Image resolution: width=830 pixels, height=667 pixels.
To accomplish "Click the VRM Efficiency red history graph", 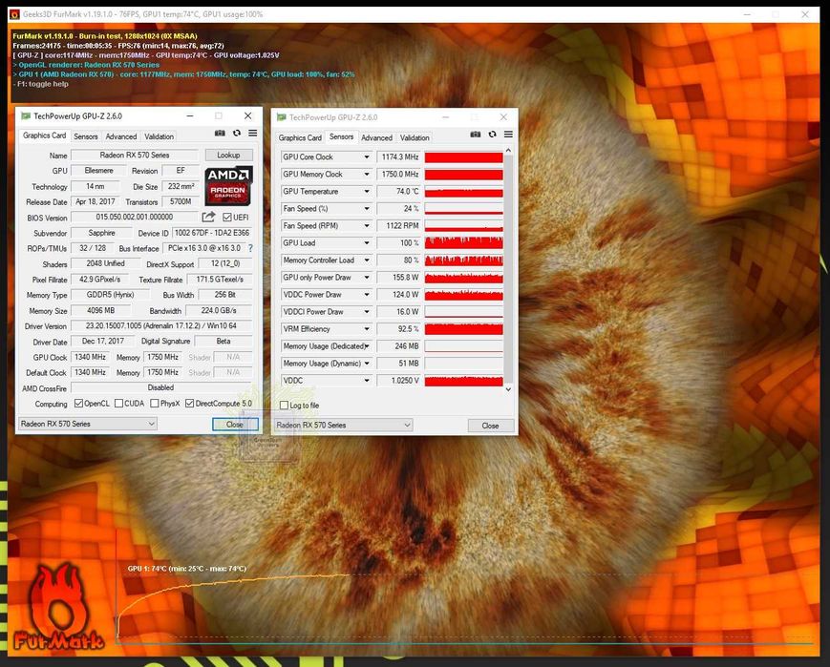I will (x=463, y=329).
